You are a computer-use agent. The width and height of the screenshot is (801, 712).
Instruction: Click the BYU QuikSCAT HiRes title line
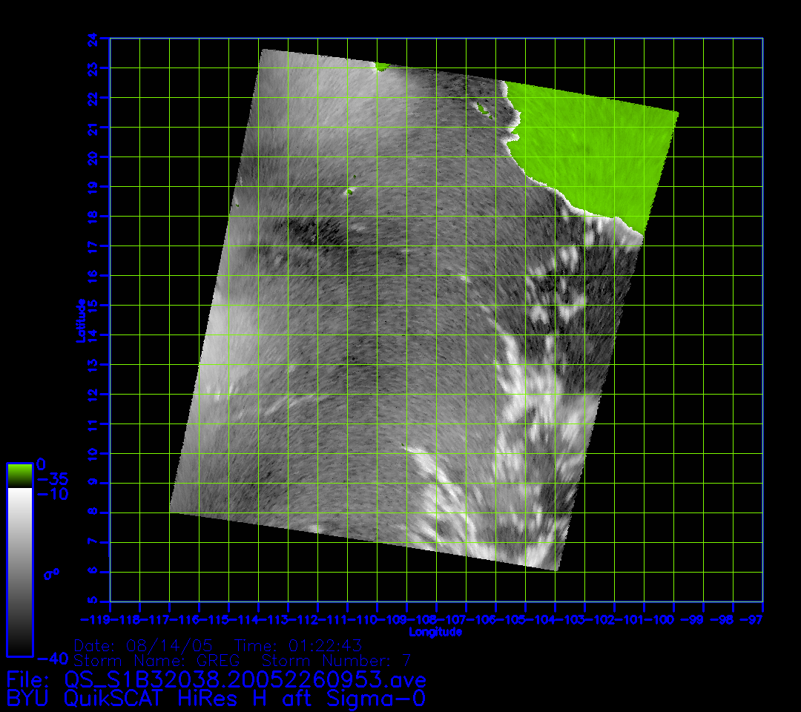click(216, 698)
